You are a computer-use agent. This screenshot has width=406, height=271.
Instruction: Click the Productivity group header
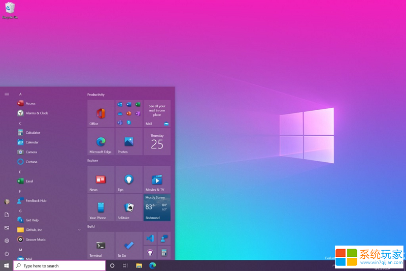point(96,95)
